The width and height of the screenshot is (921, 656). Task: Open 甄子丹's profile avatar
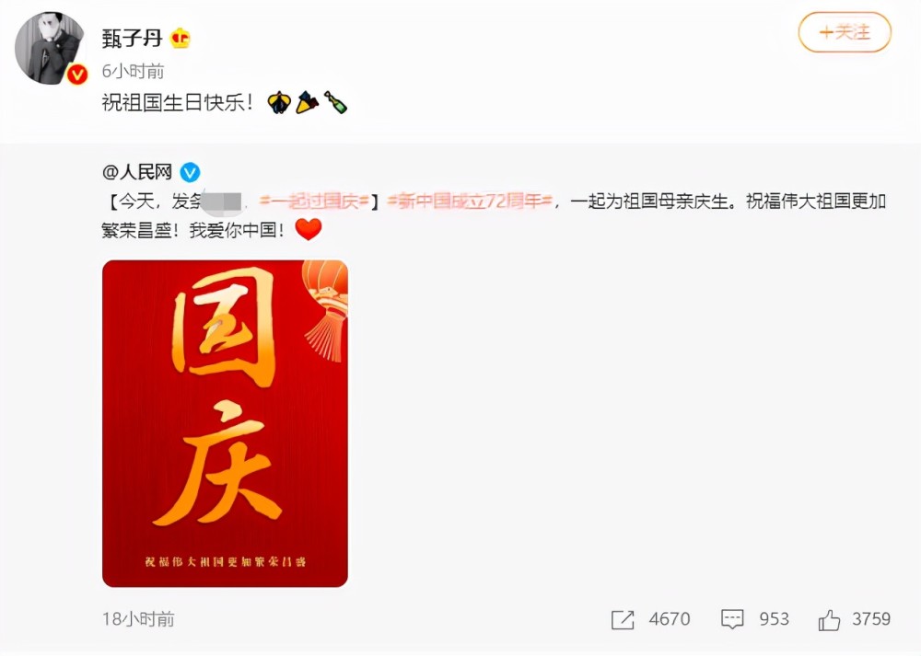coord(51,48)
